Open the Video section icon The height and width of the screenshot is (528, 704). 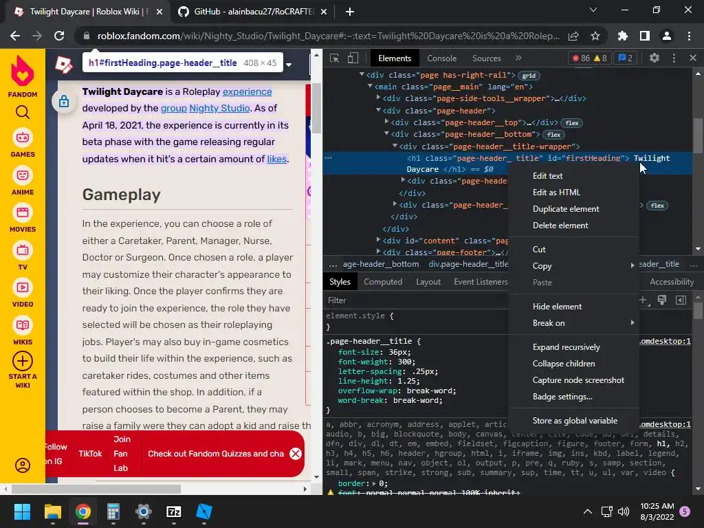tap(23, 287)
